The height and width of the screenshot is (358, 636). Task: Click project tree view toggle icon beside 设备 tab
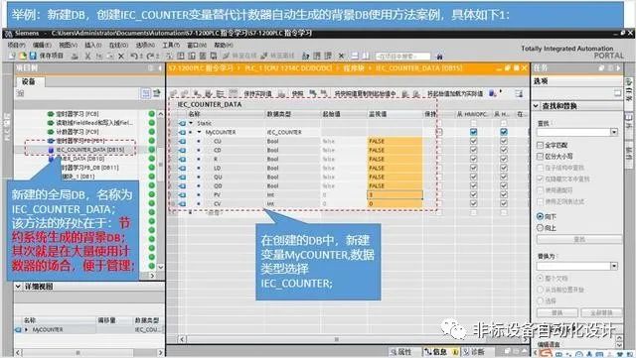[x=146, y=93]
